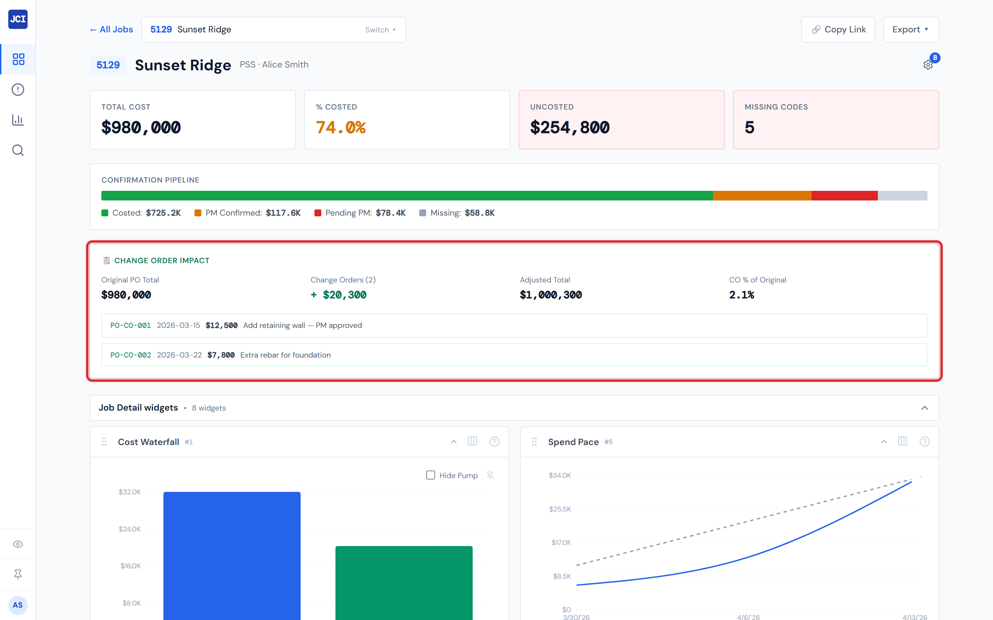993x620 pixels.
Task: Open the bar chart reports sidebar icon
Action: 18,120
